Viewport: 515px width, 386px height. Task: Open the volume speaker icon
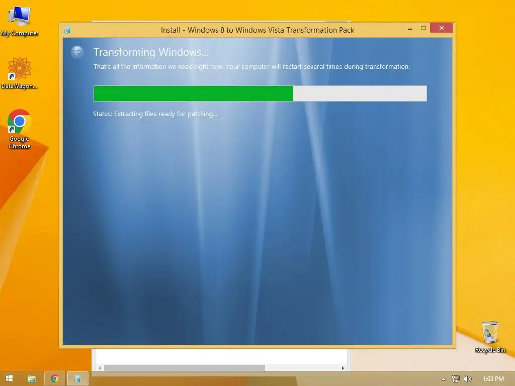point(467,379)
